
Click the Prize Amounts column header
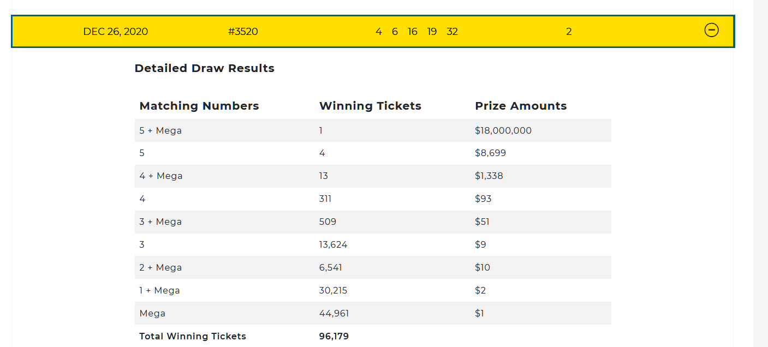pyautogui.click(x=521, y=106)
